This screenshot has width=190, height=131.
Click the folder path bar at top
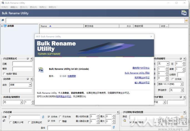click(95, 20)
